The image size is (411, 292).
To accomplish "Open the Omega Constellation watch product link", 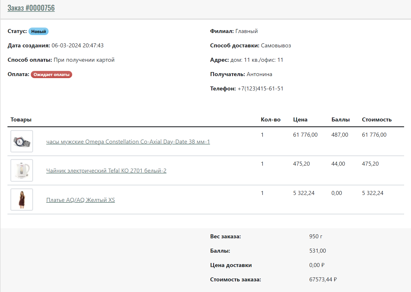I will 128,142.
